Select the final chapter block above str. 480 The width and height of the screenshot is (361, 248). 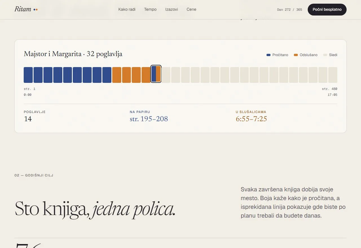[x=333, y=75]
